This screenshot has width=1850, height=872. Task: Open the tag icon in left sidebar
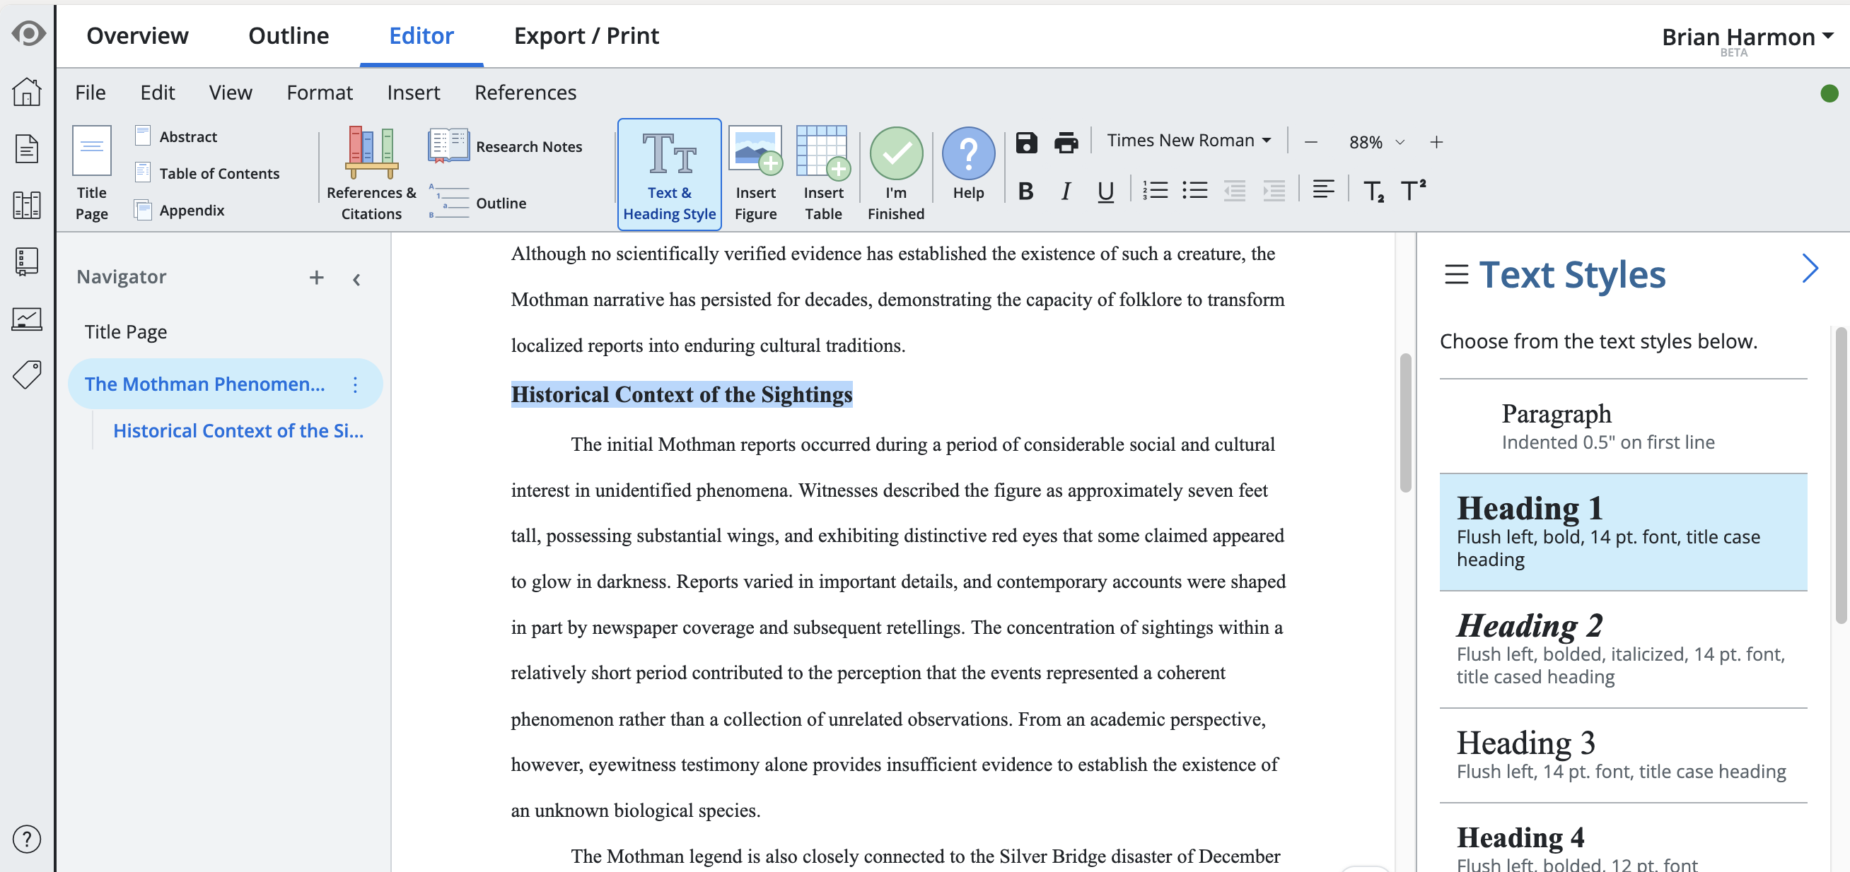click(x=27, y=375)
